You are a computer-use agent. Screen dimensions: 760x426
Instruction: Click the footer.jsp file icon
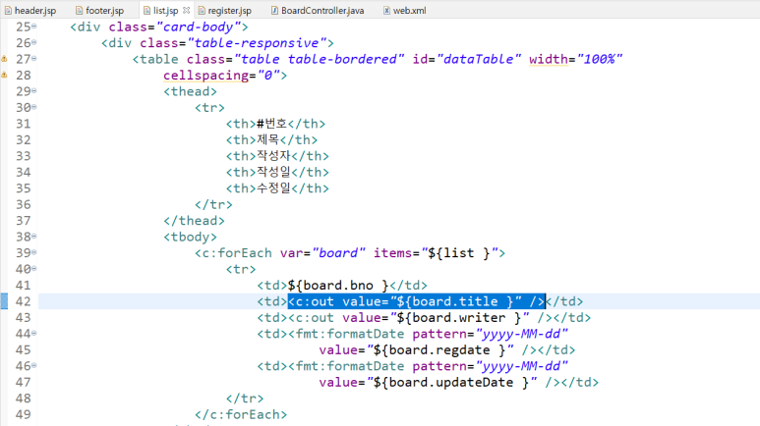[79, 10]
